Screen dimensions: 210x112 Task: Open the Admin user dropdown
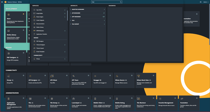(206, 2)
